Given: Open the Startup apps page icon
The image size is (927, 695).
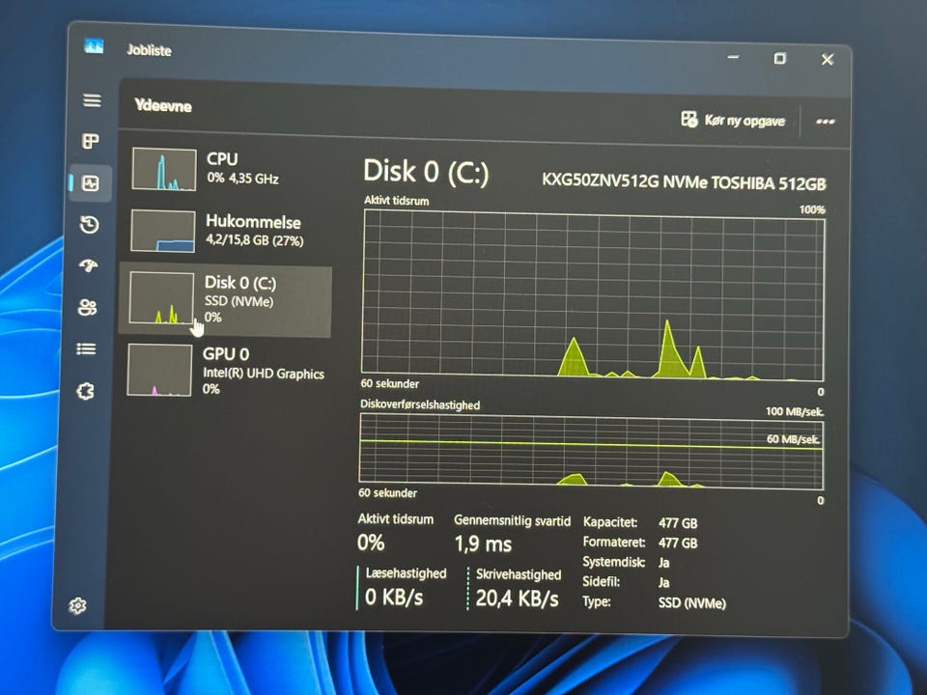Looking at the screenshot, I should click(89, 265).
